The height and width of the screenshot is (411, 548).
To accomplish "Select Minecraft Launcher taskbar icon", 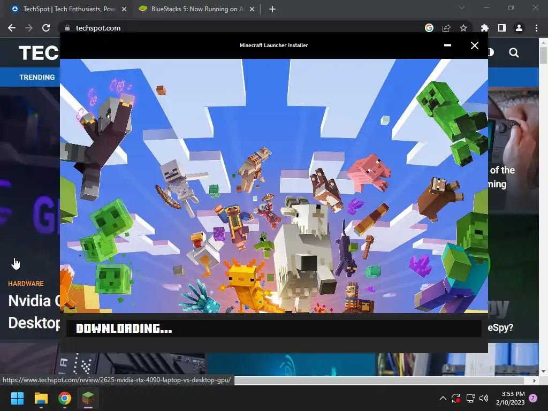I will click(88, 398).
